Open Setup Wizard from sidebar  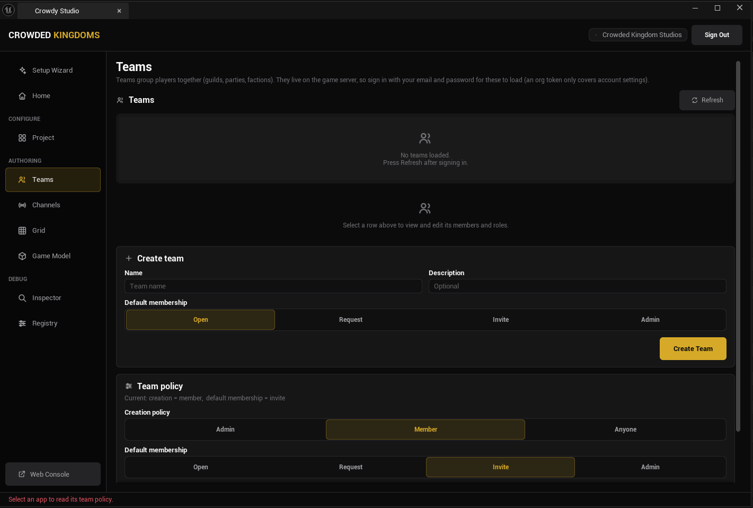pyautogui.click(x=53, y=71)
